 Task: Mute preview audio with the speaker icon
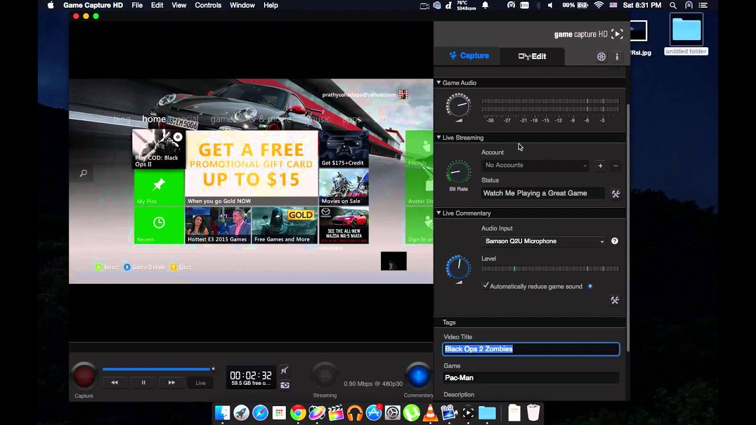285,370
